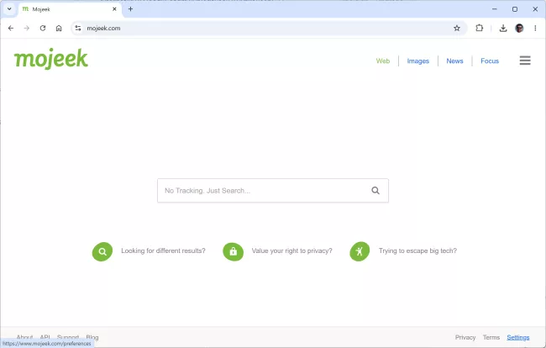Click the magnifier search submit icon
546x348 pixels.
pyautogui.click(x=375, y=191)
